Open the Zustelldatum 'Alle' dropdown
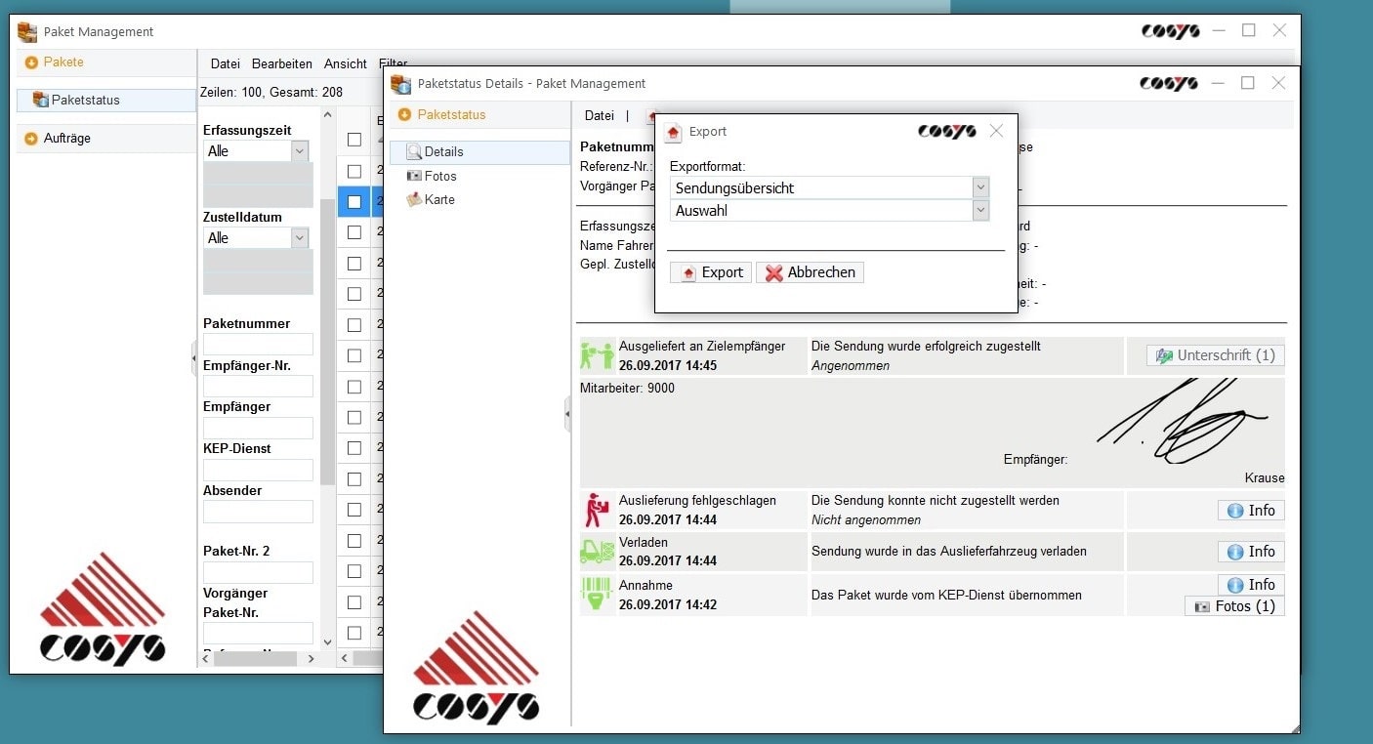Viewport: 1373px width, 744px height. pos(300,238)
